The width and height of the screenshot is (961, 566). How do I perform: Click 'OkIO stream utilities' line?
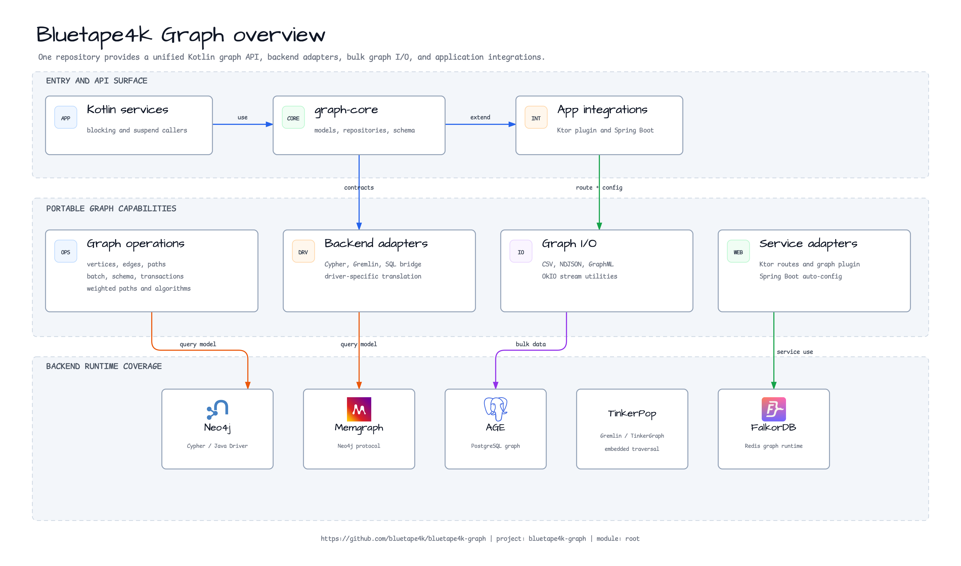click(579, 276)
